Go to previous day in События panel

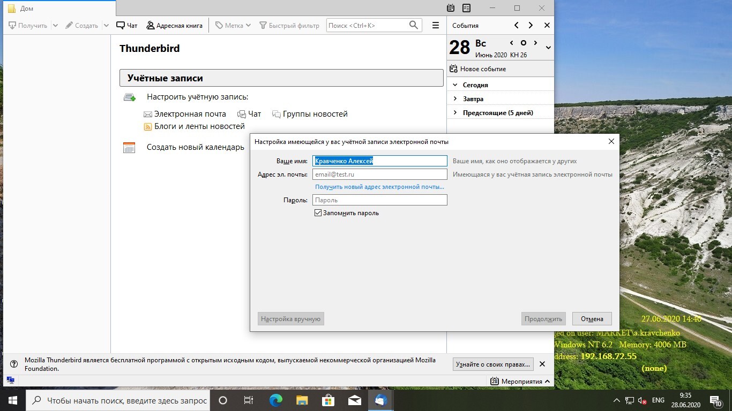[x=516, y=25]
